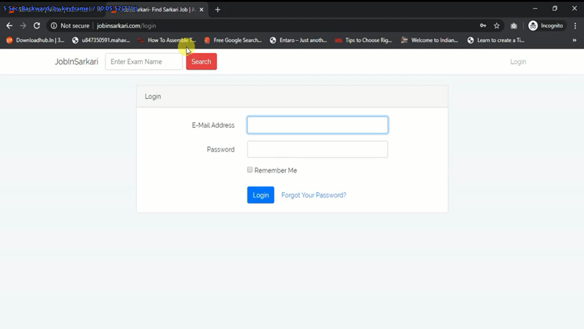Screen dimensions: 584x329
Task: Open Forgot Your Password link
Action: (x=313, y=195)
